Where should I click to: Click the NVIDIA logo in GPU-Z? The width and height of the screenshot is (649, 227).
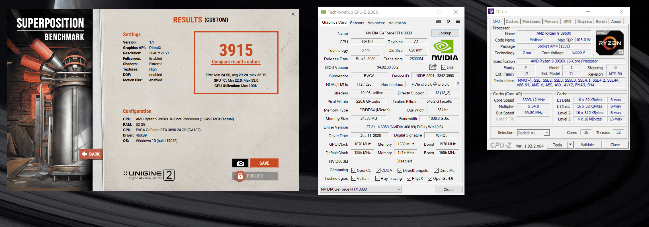(445, 50)
